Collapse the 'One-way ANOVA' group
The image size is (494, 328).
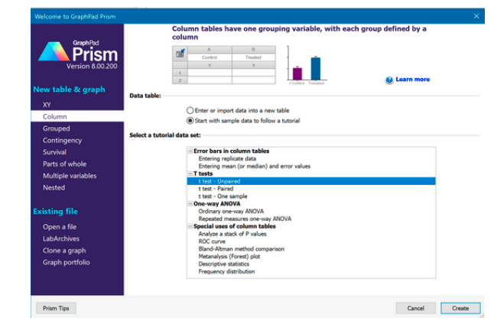pos(190,204)
